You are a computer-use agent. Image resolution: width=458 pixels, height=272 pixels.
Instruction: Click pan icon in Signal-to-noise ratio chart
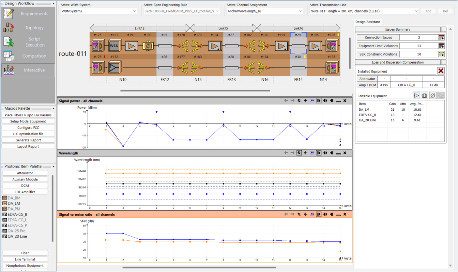[x=306, y=214]
